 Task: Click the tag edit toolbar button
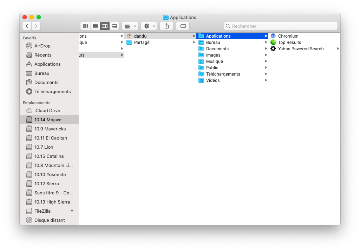point(183,26)
